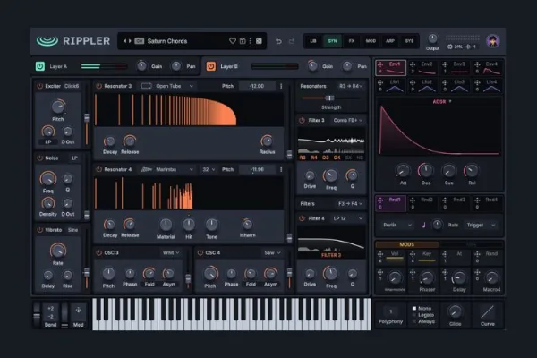This screenshot has width=537, height=358.
Task: Click the Glide curve shape icon
Action: pos(488,312)
